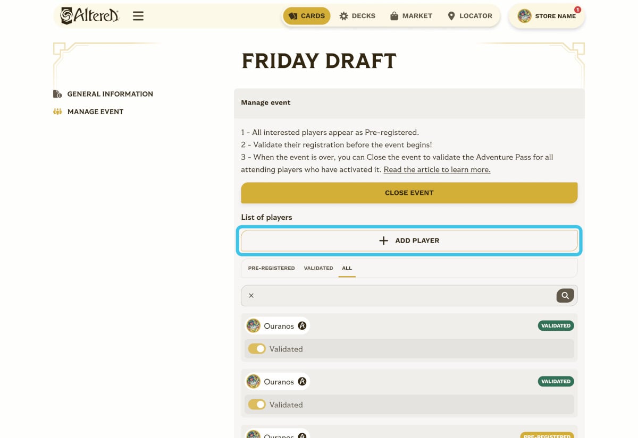
Task: Open the Locator page
Action: pos(469,16)
